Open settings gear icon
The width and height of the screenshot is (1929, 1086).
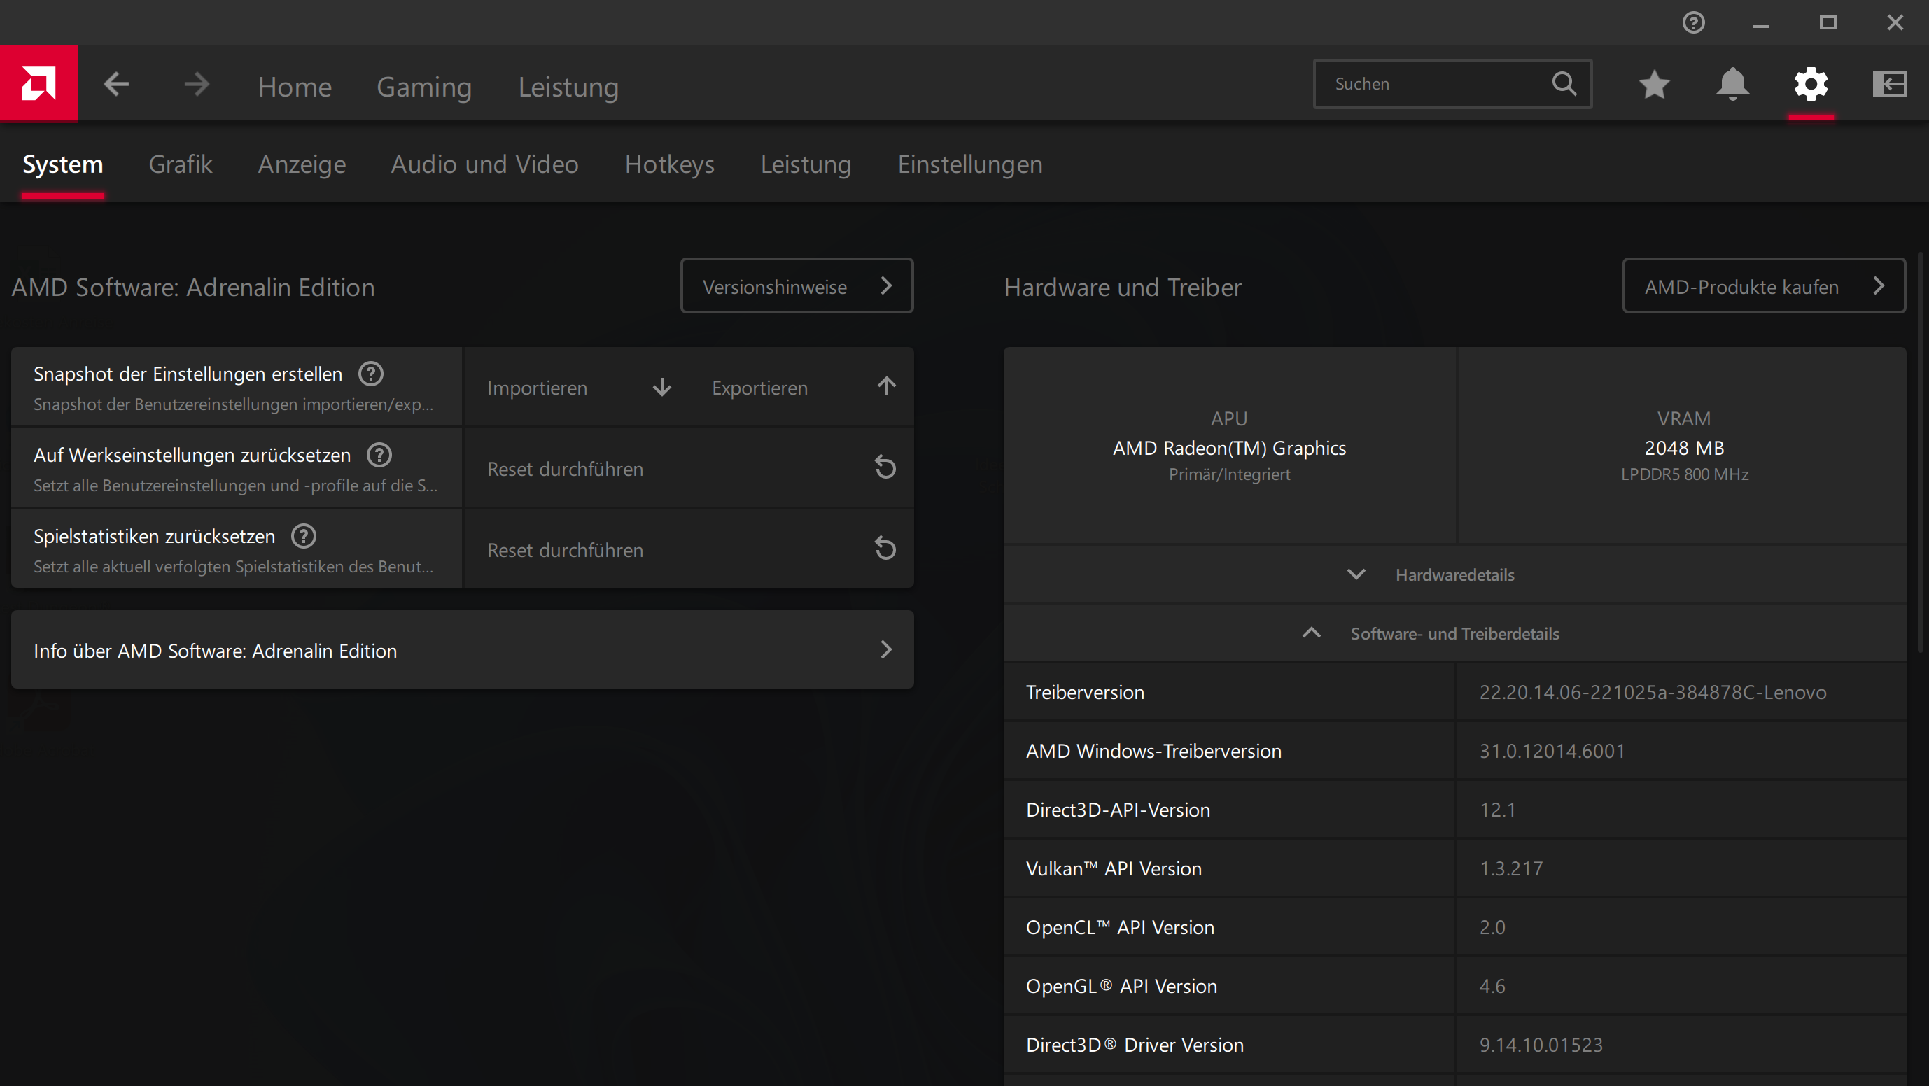[x=1811, y=84]
